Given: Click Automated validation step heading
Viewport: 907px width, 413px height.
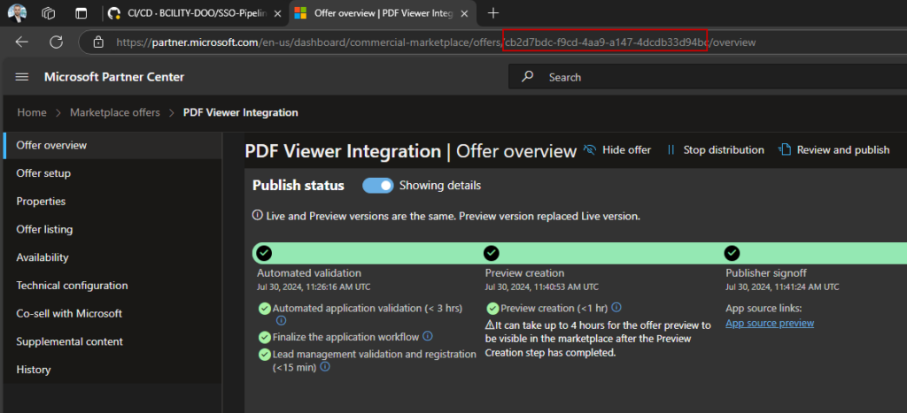Looking at the screenshot, I should [309, 273].
